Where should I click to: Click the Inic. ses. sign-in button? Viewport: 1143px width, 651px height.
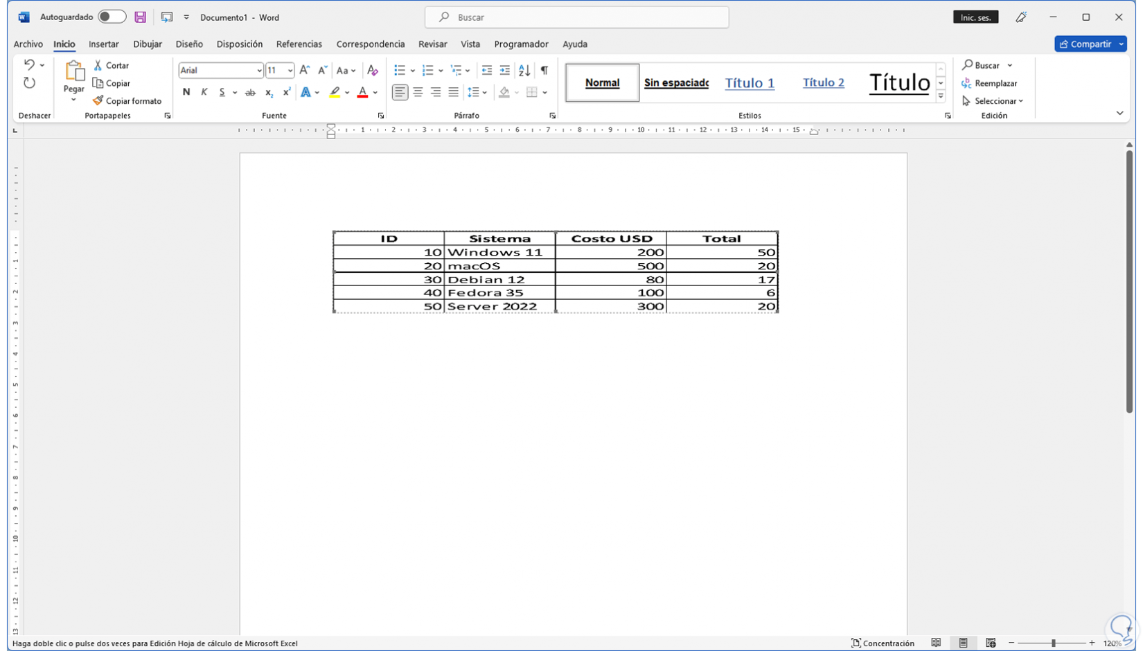976,17
